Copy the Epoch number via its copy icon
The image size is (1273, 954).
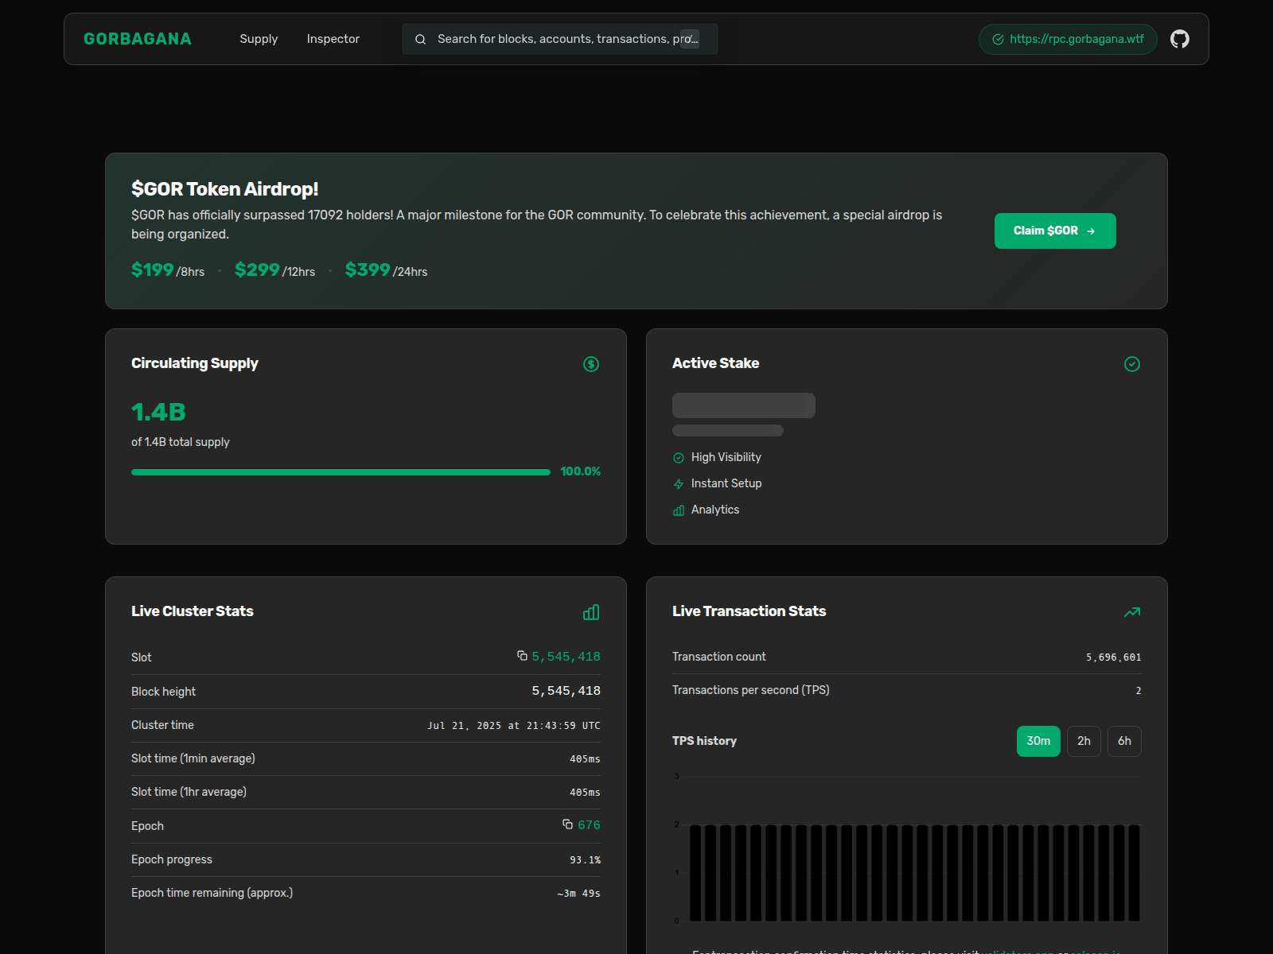click(x=566, y=825)
